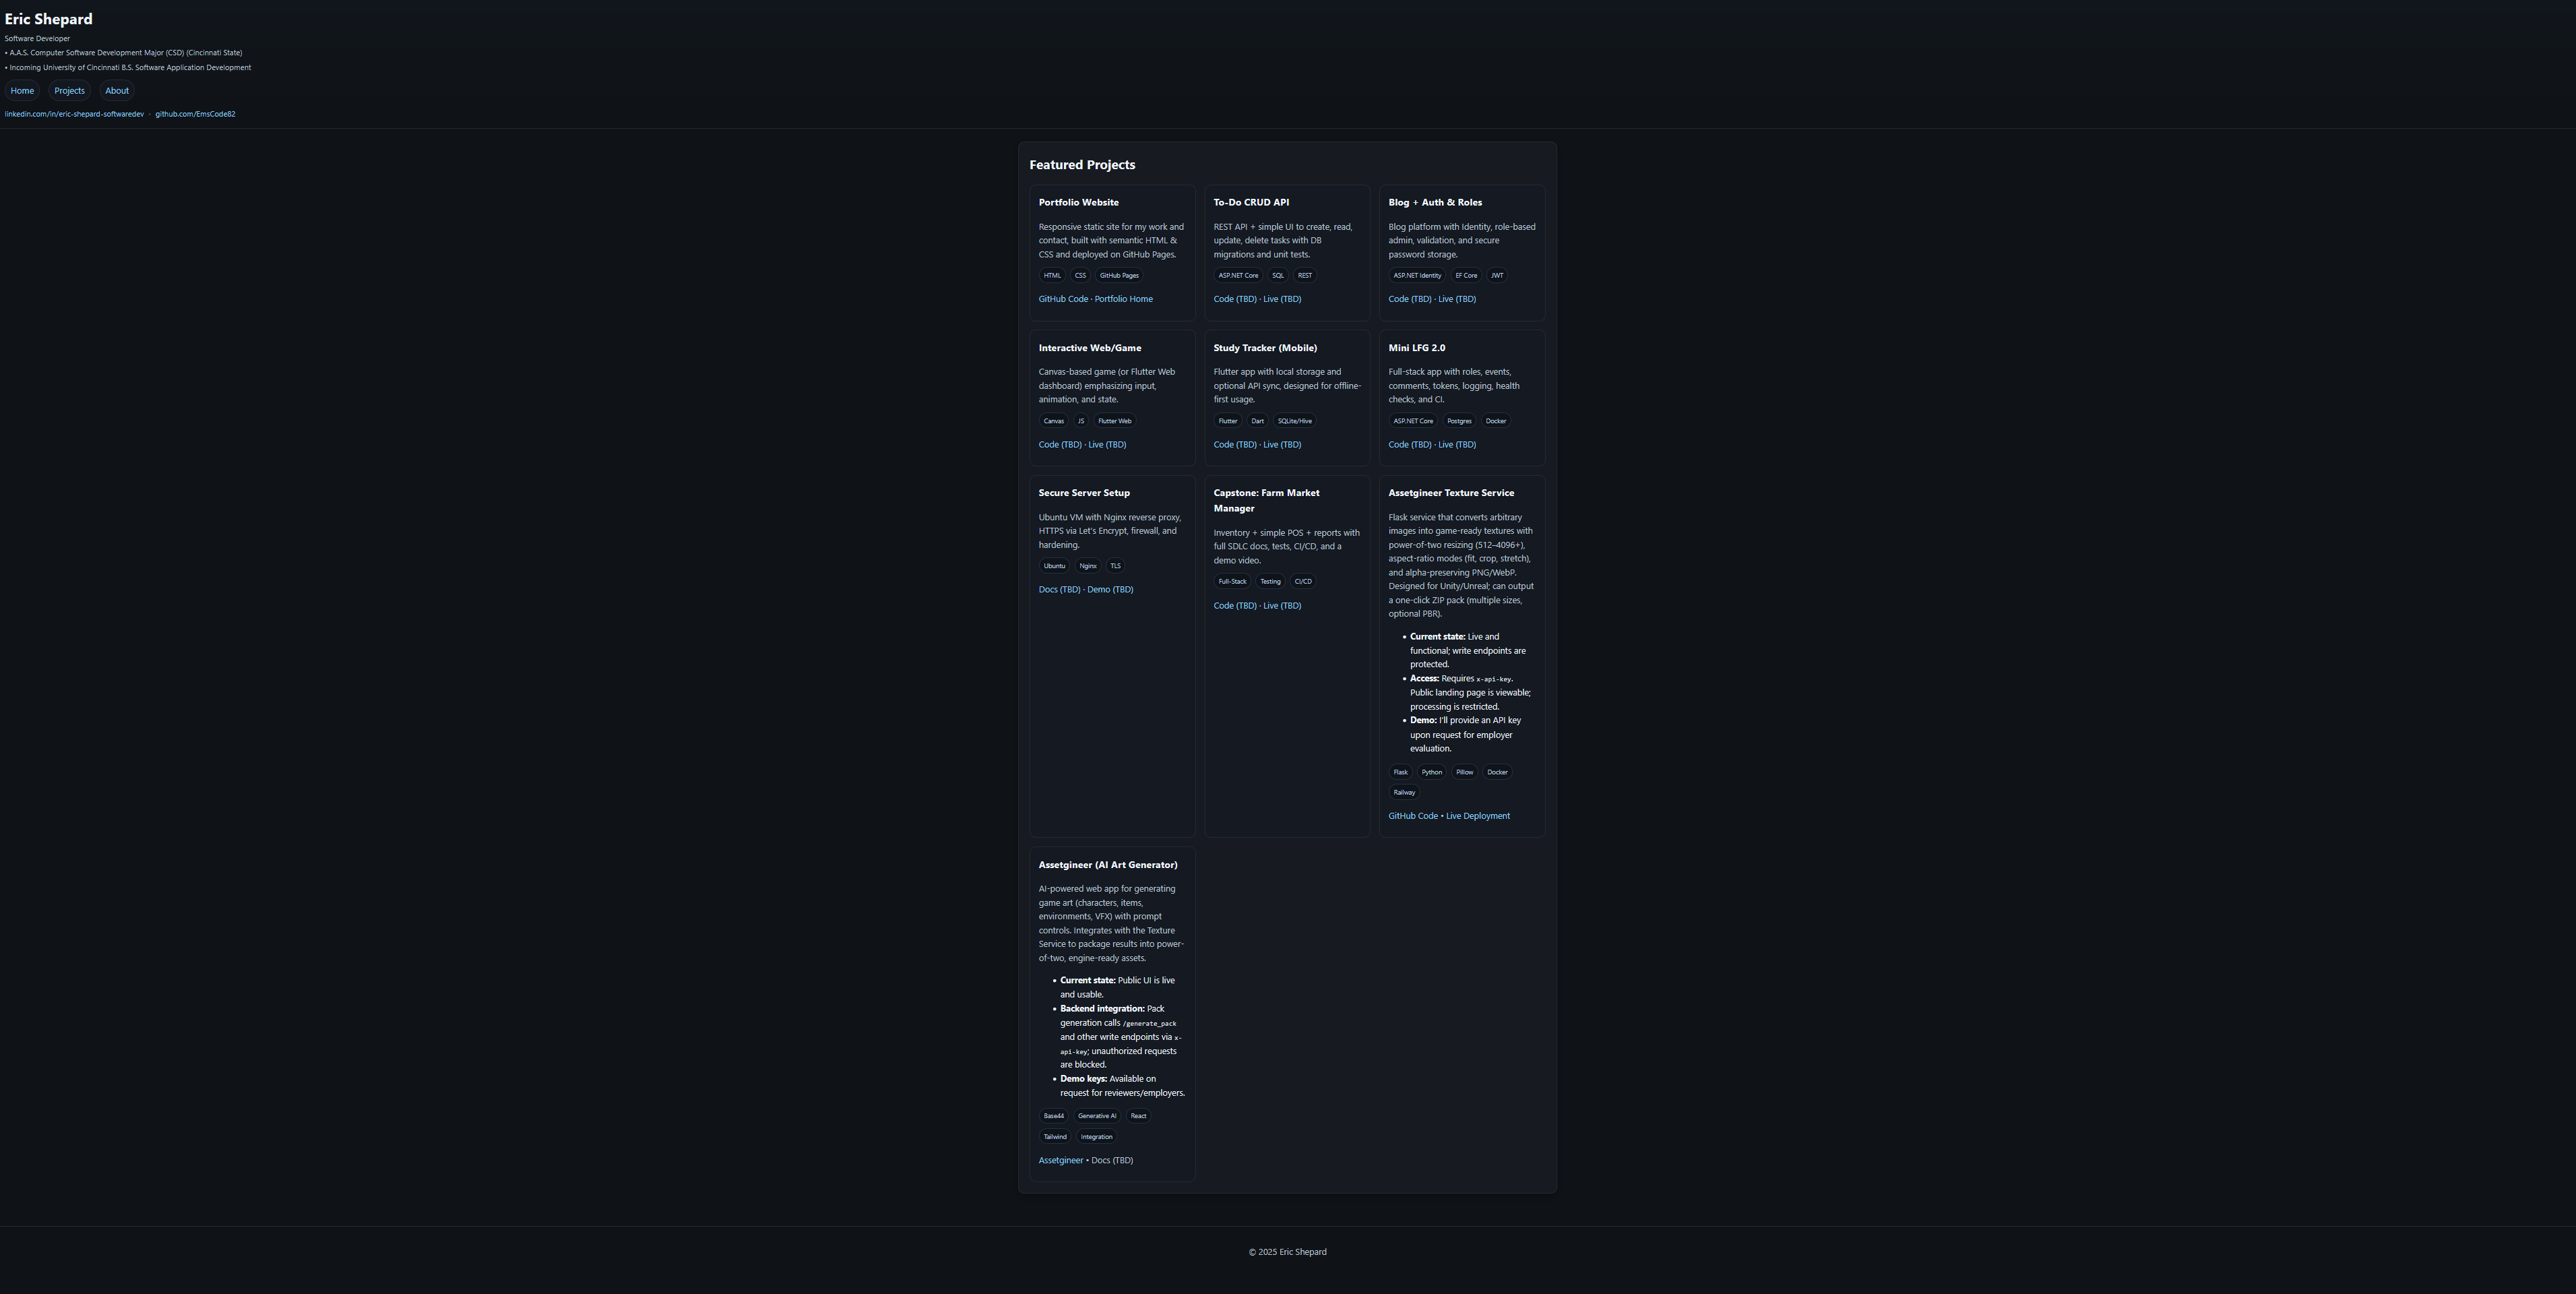Click the Nginx tag
2576x1294 pixels.
point(1088,566)
